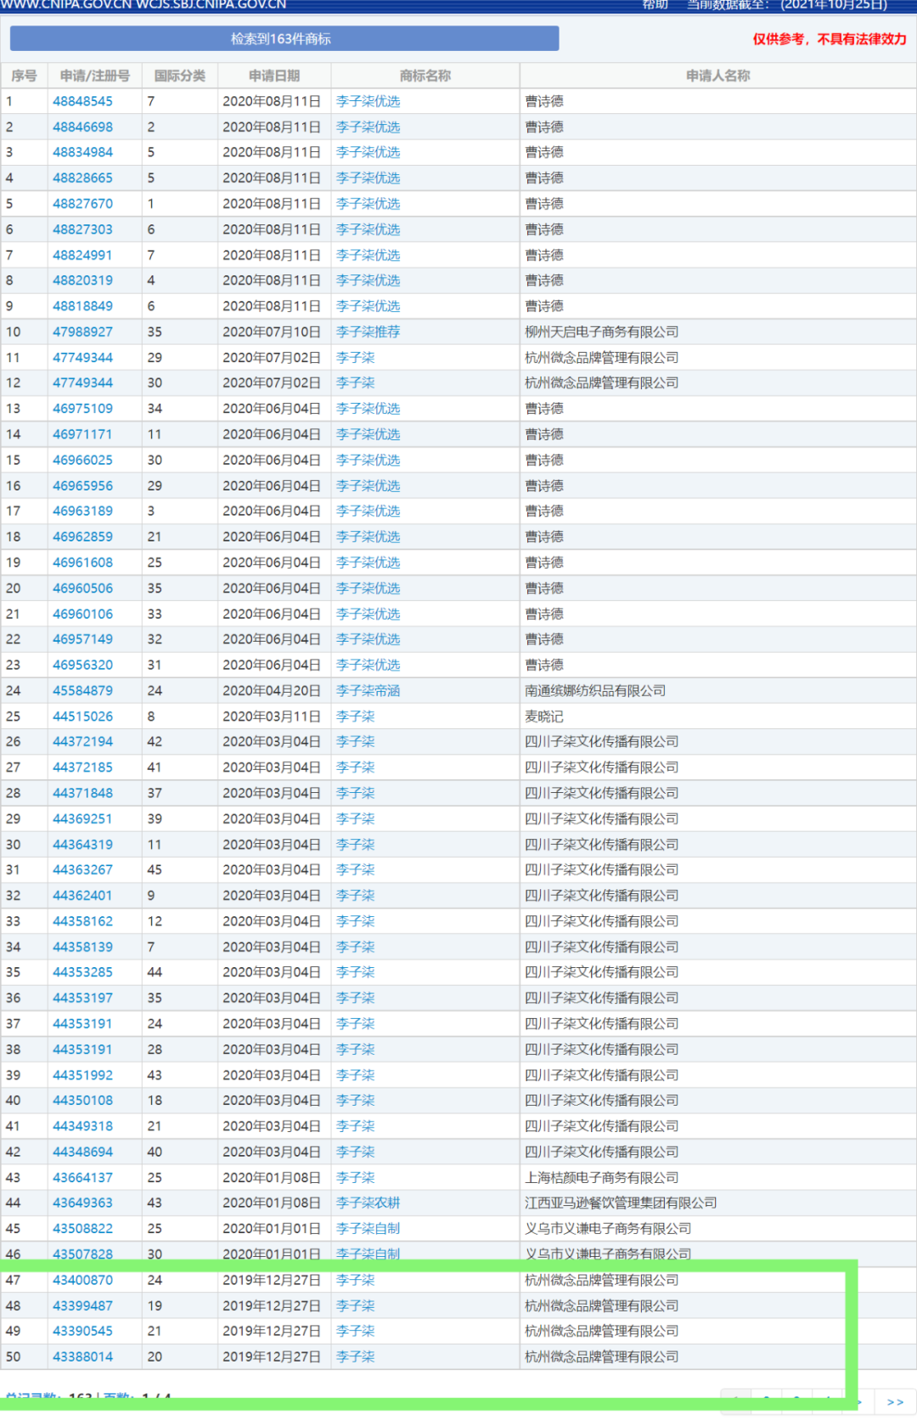Open registration number 48846698
Screen dimensions: 917x1421
point(82,127)
